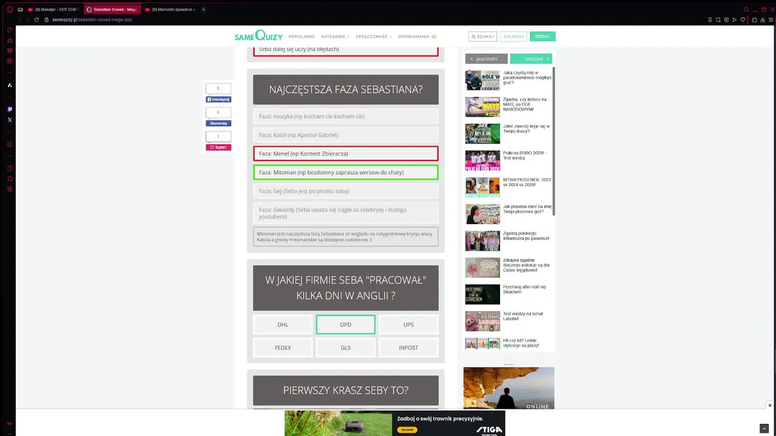
Task: Open the Aria AI sidebar icon
Action: point(10,85)
